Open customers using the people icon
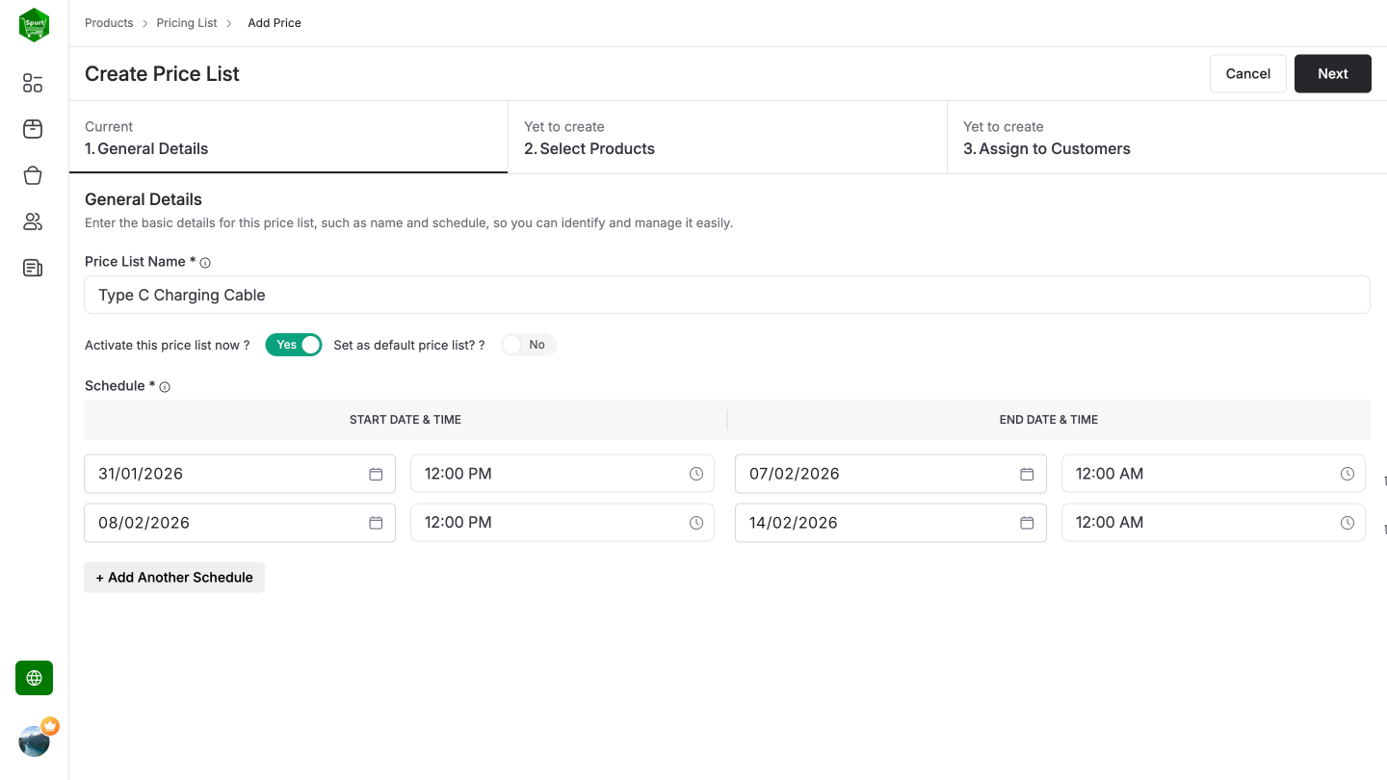This screenshot has height=780, width=1387. [x=32, y=221]
